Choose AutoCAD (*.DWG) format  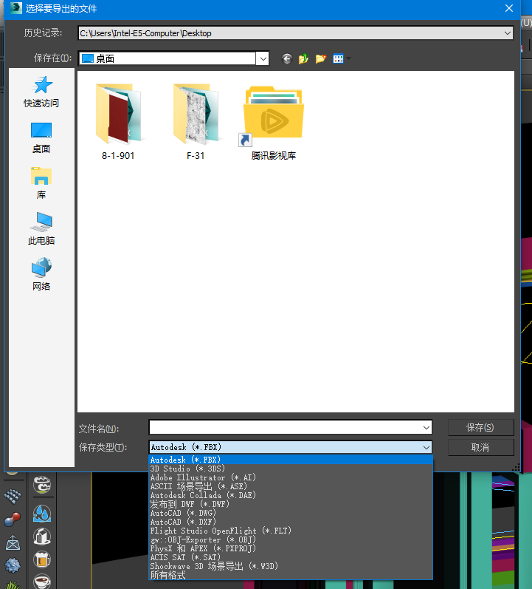[x=291, y=513]
